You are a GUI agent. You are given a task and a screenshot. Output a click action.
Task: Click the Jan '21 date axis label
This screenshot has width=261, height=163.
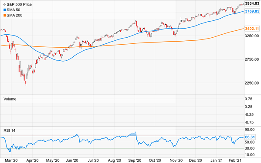(217, 160)
